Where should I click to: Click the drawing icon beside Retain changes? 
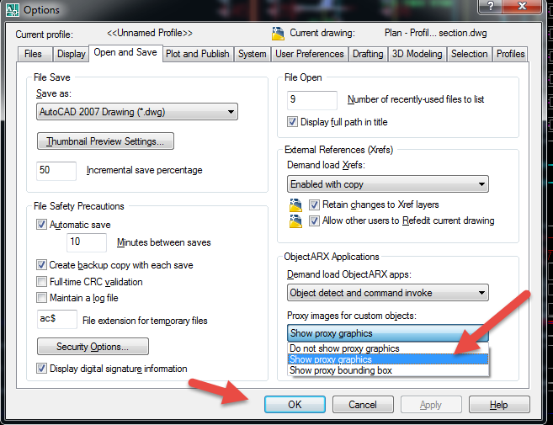(x=295, y=205)
